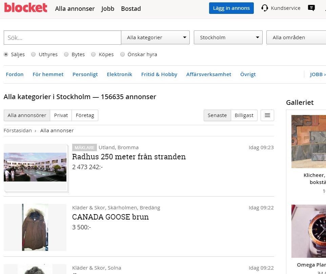Select the Köpes radio button

pos(93,54)
